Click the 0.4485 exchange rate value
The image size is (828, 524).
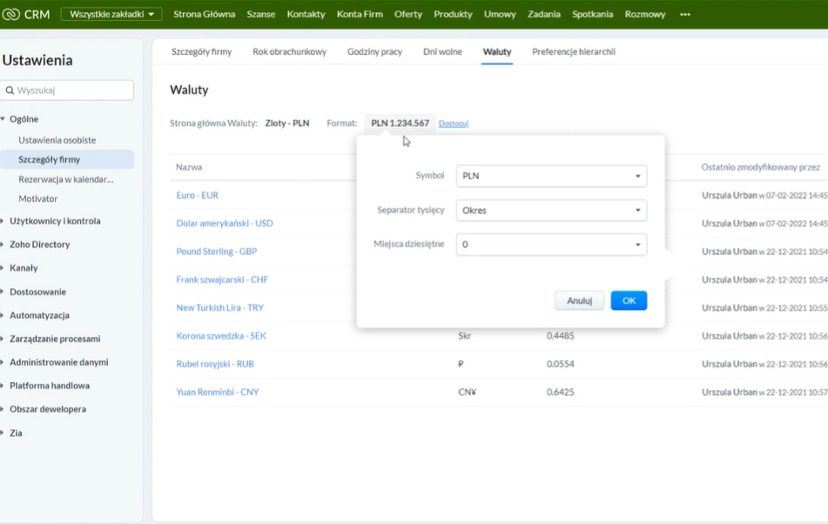pyautogui.click(x=561, y=336)
